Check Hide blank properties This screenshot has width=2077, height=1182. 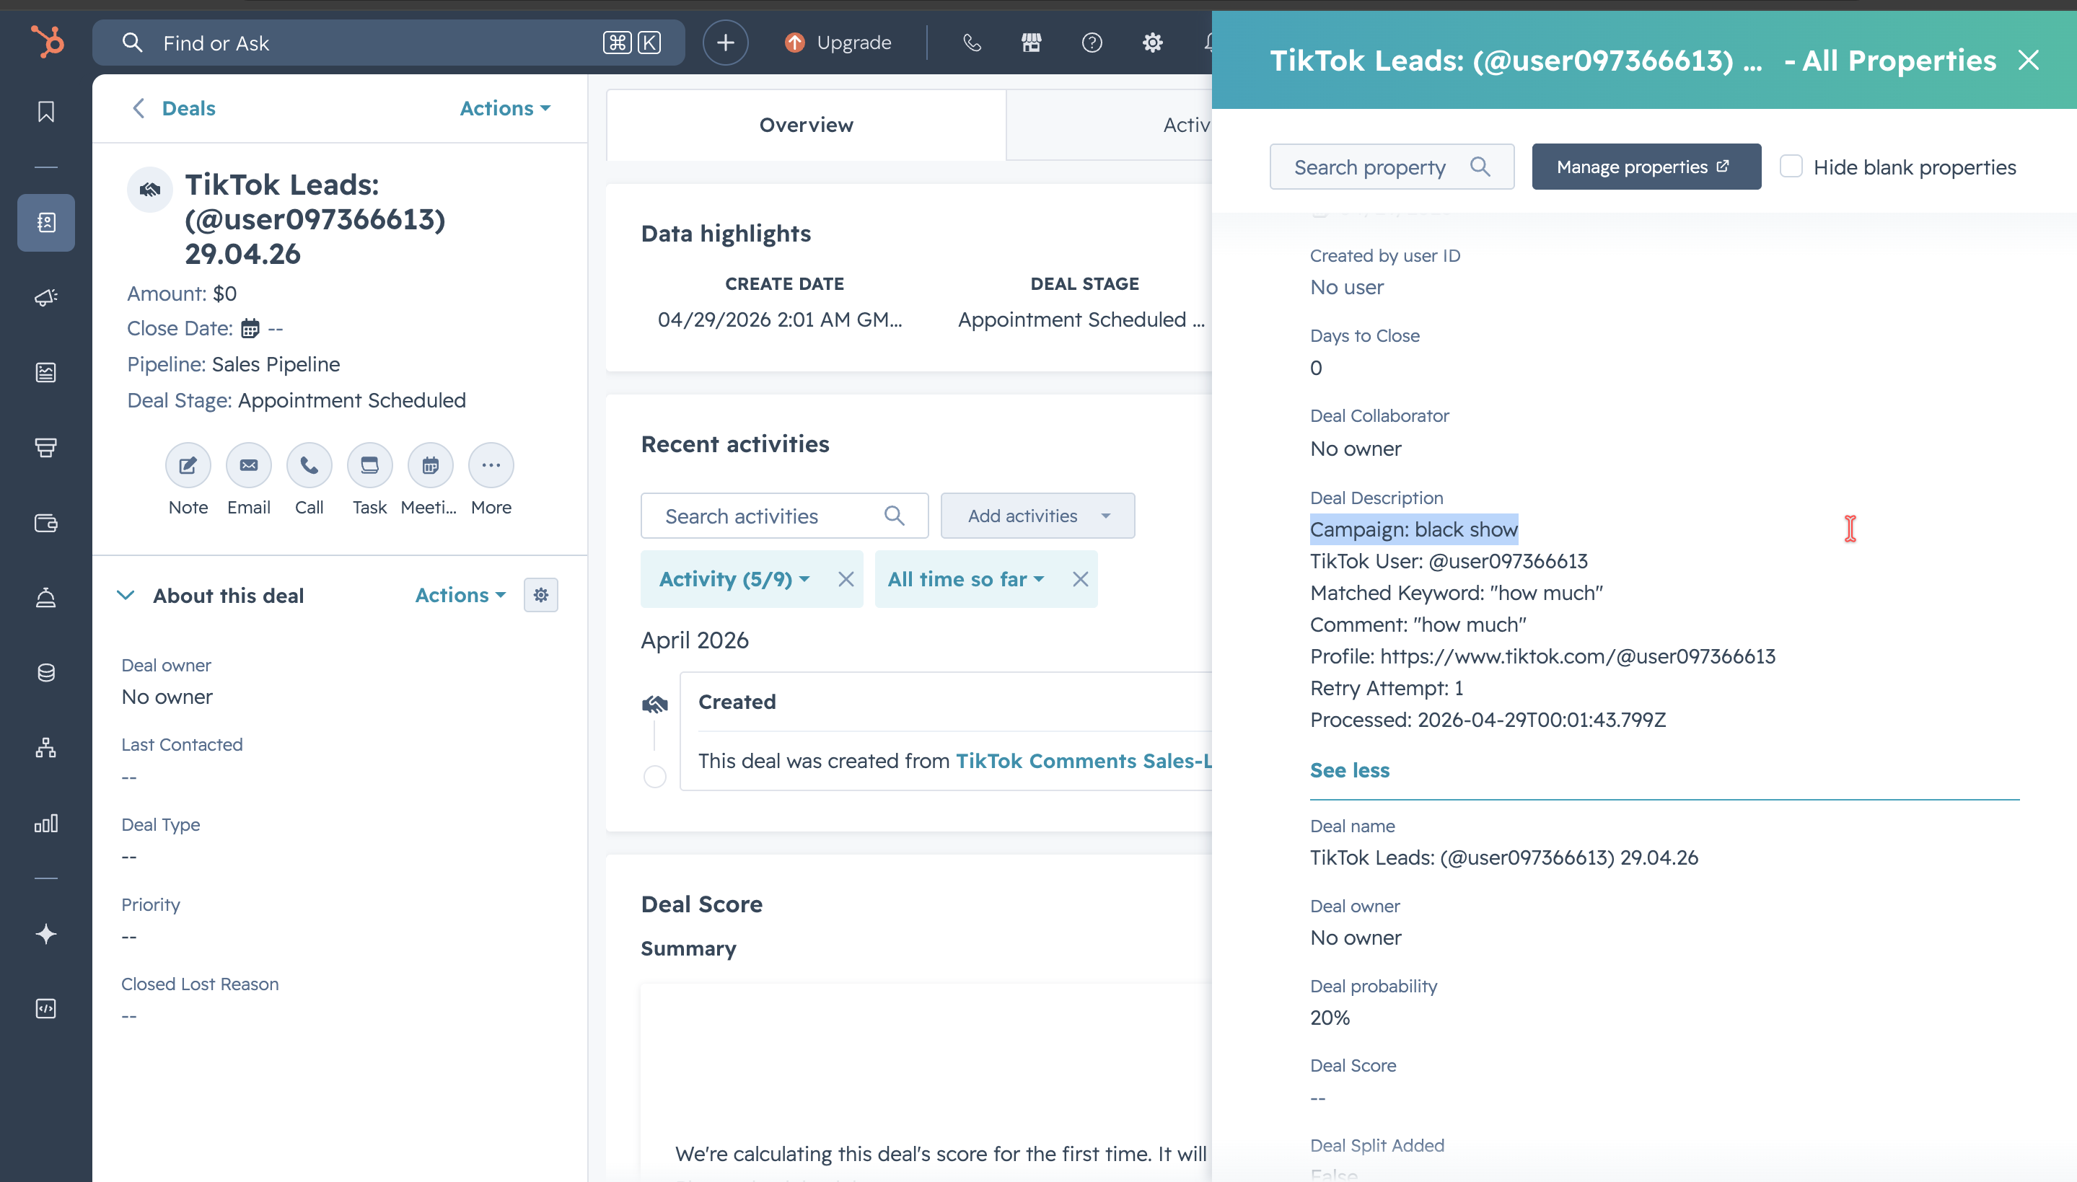(x=1791, y=167)
